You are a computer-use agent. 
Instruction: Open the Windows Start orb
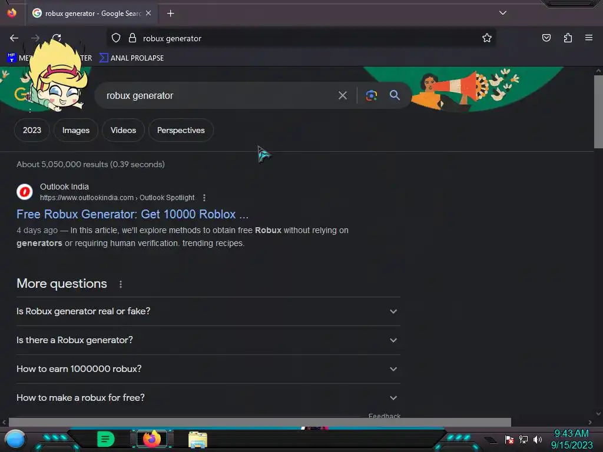[x=15, y=439]
